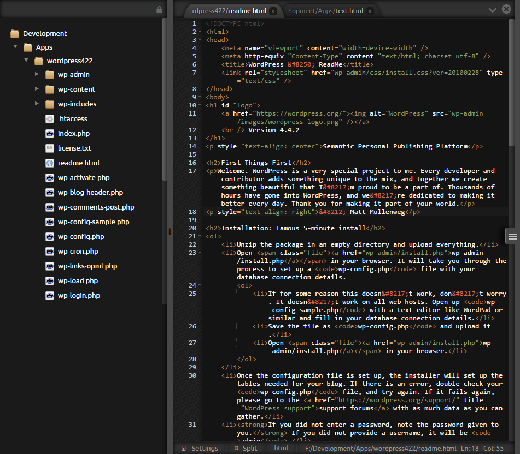520x454 pixels.
Task: Expand the wp-content folder arrow
Action: [x=37, y=89]
